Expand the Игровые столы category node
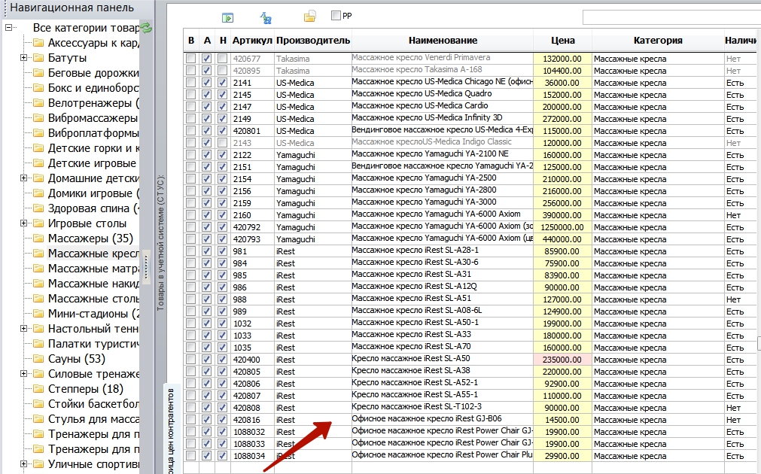761x474 pixels. pos(23,223)
